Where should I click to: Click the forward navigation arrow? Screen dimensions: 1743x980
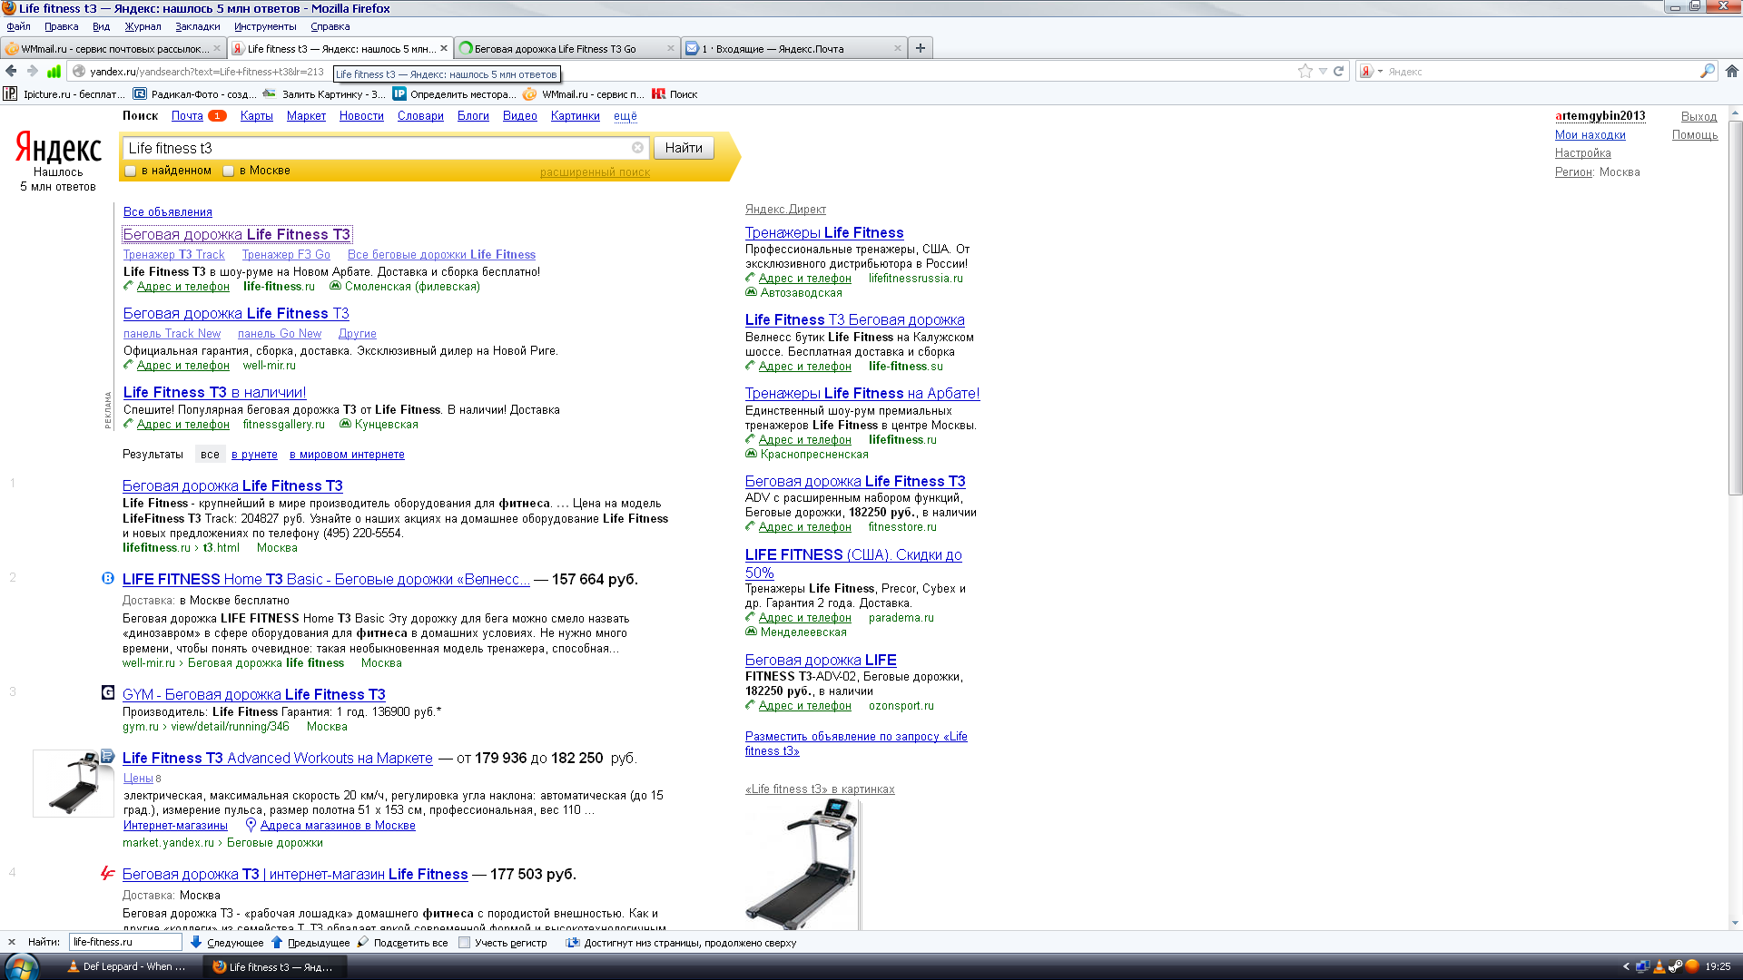pos(33,71)
